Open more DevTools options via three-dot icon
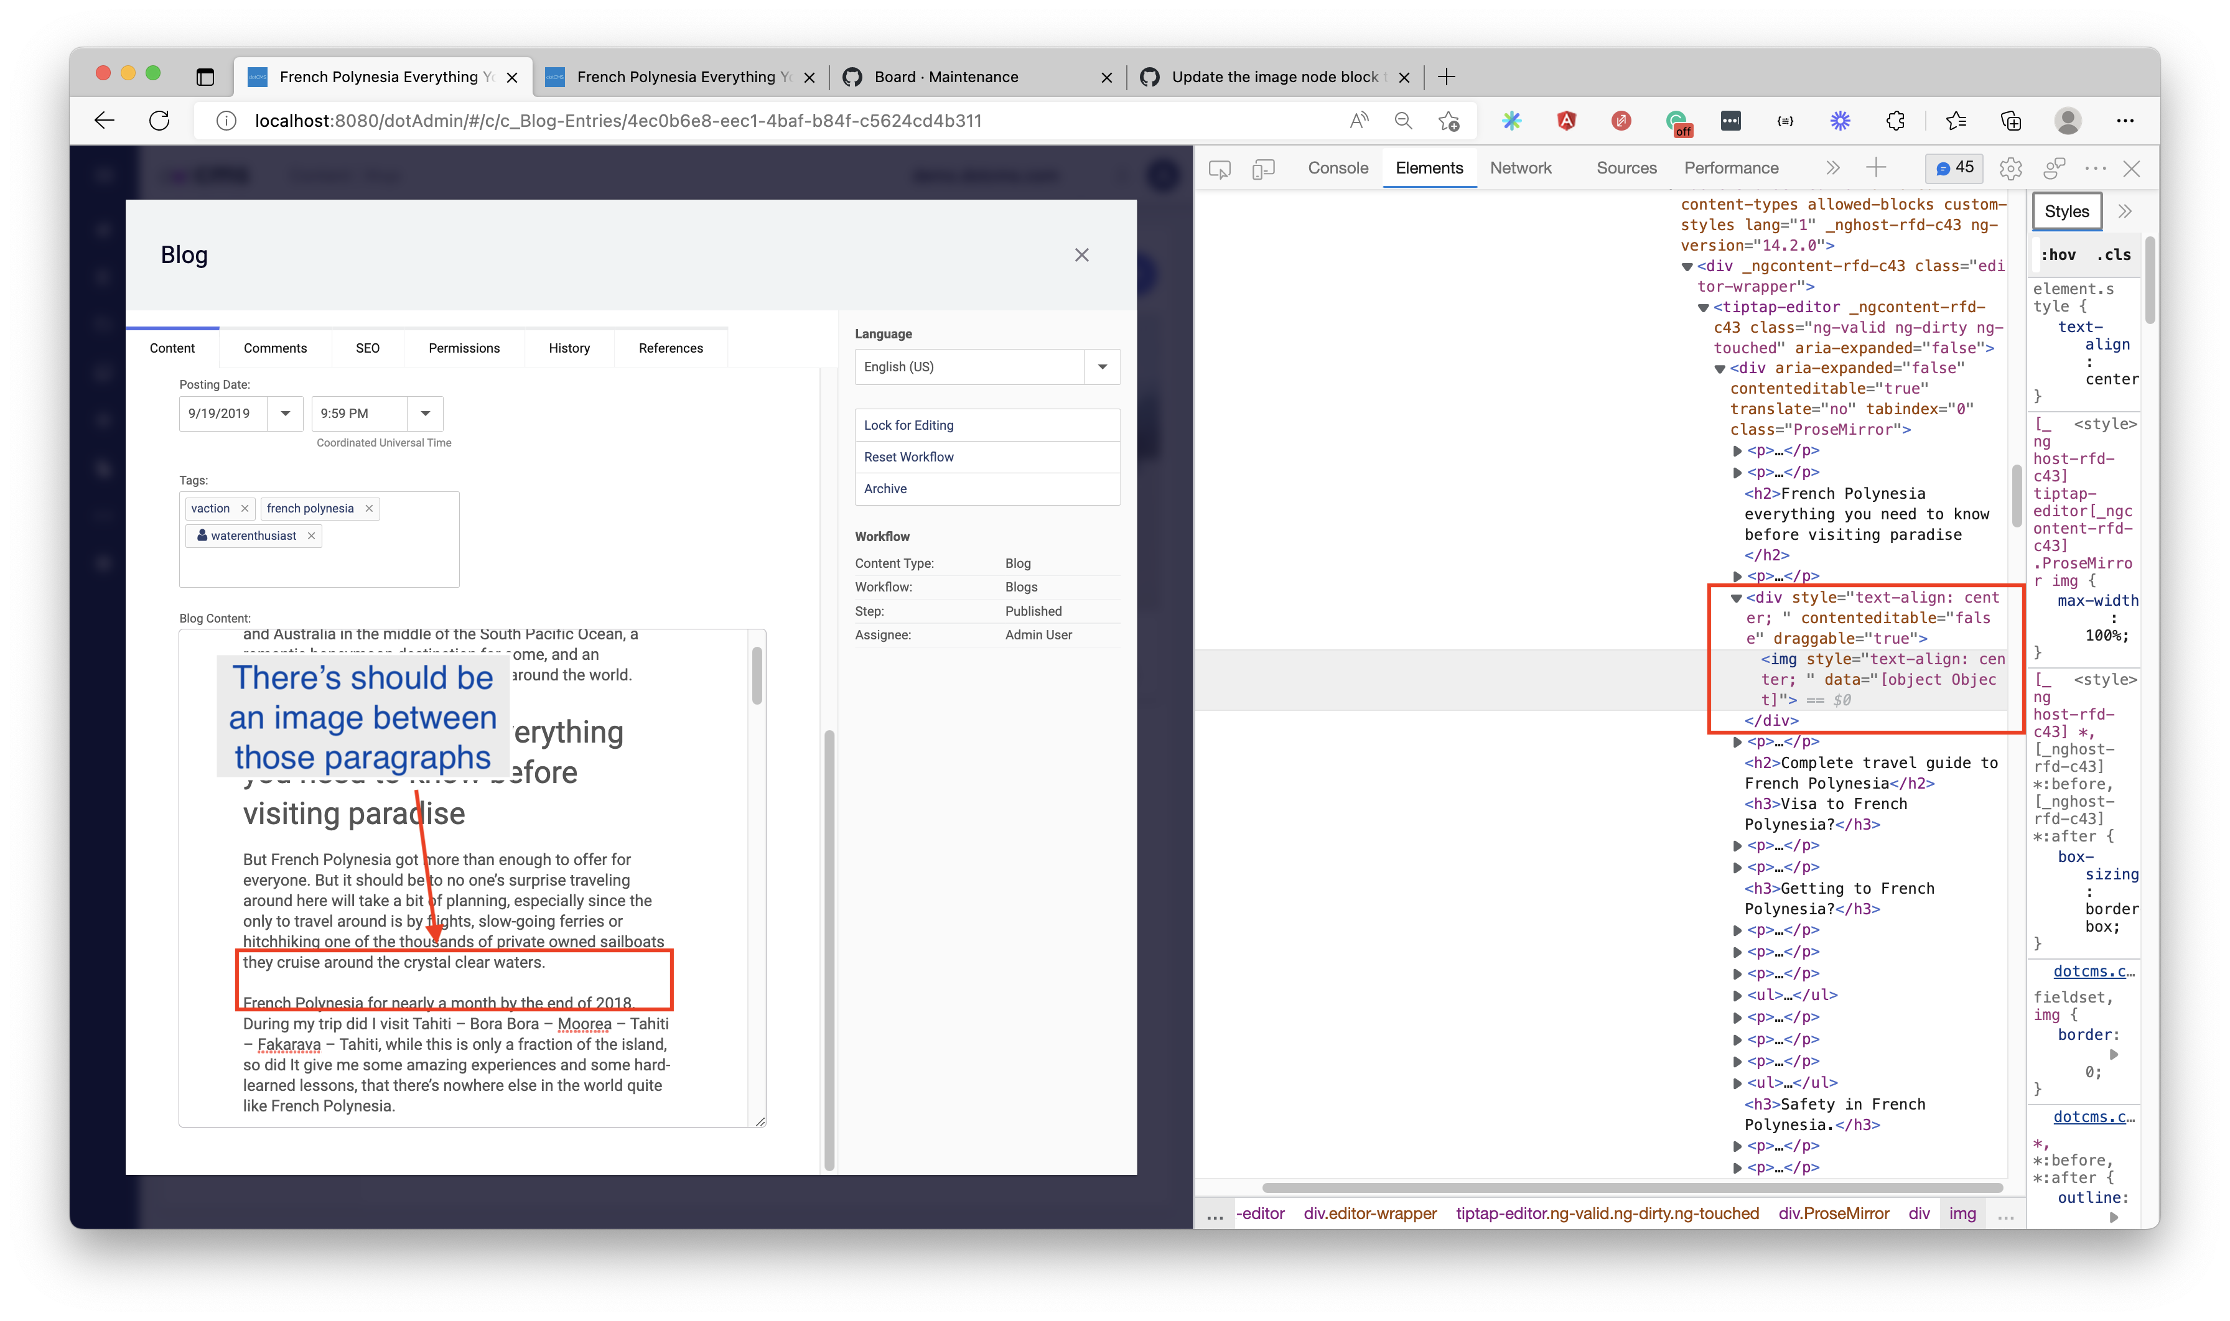 (2096, 167)
